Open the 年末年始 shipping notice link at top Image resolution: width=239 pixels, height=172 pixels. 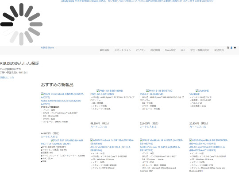(106, 1)
